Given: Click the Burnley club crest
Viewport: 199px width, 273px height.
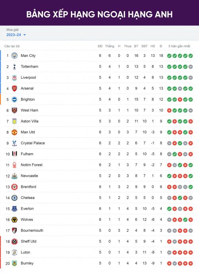Looking at the screenshot, I should point(14,263).
